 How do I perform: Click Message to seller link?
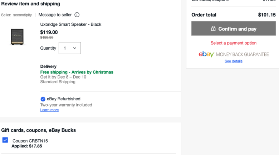point(55,15)
